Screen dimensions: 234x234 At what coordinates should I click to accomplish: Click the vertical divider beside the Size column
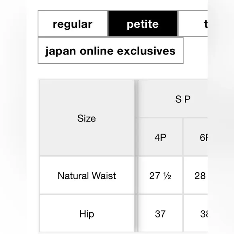click(x=136, y=156)
